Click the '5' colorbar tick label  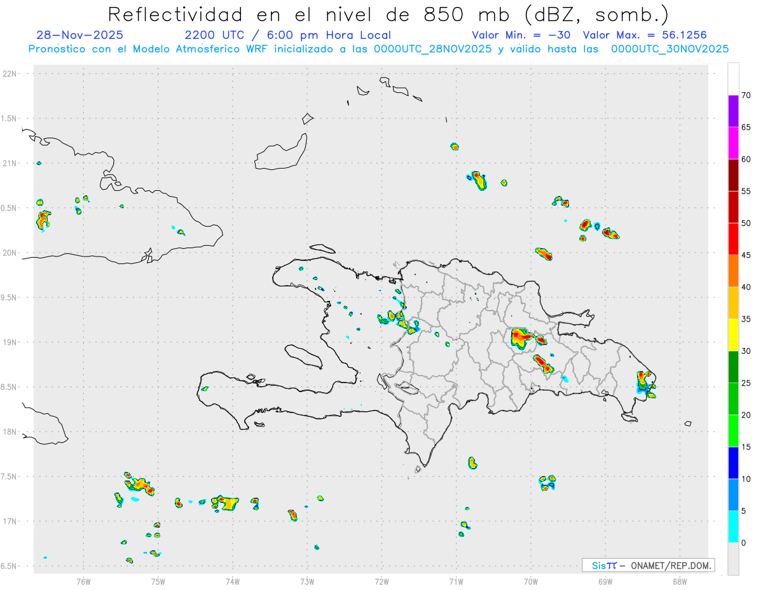pos(744,511)
